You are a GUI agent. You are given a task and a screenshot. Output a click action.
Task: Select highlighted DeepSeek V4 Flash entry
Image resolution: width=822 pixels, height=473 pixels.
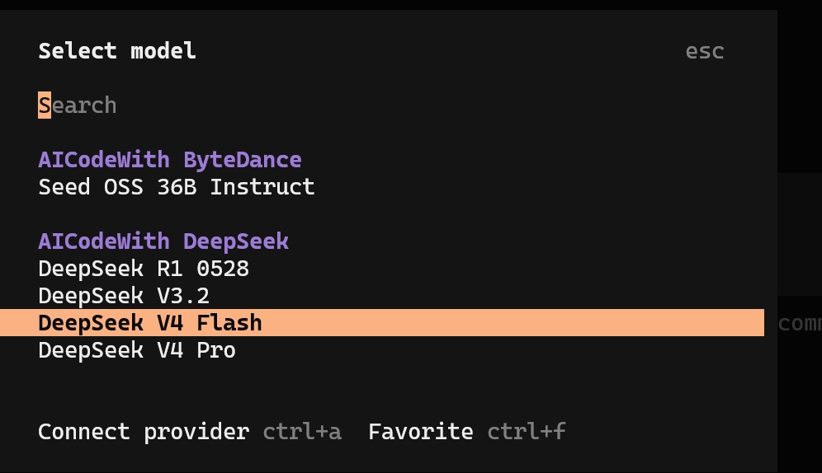(x=382, y=323)
